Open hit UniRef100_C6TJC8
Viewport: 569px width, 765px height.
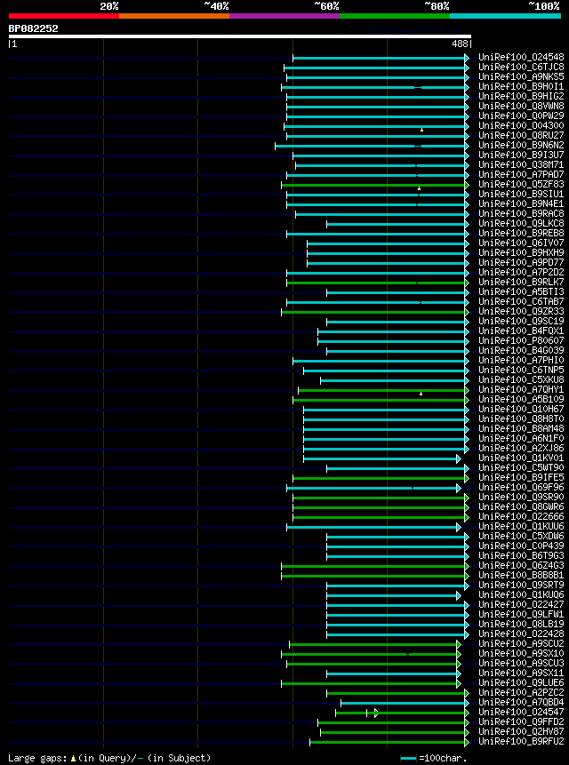(521, 68)
